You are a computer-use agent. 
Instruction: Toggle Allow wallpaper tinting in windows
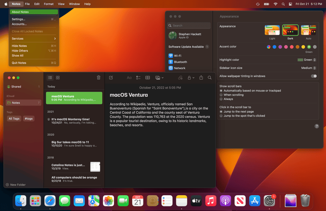314,76
